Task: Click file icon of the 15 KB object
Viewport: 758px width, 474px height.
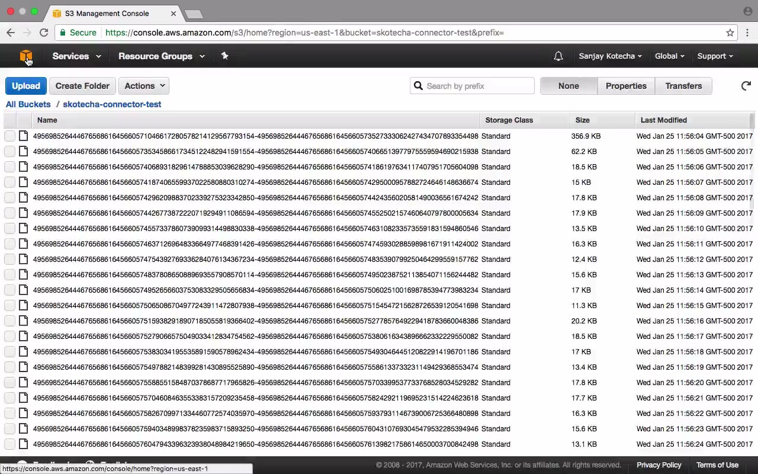Action: (x=23, y=182)
